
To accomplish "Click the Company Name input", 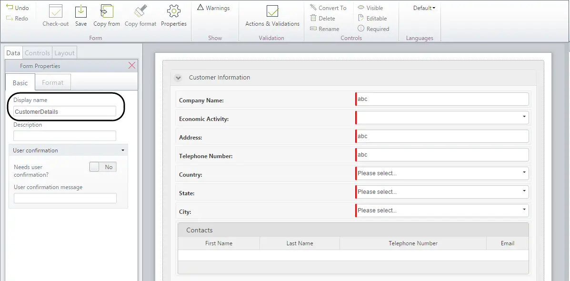I will (442, 99).
